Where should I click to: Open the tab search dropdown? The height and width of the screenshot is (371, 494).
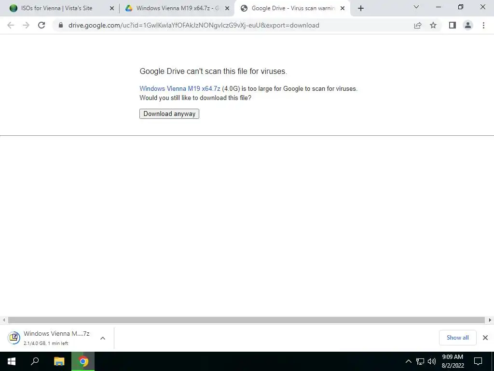click(x=416, y=7)
